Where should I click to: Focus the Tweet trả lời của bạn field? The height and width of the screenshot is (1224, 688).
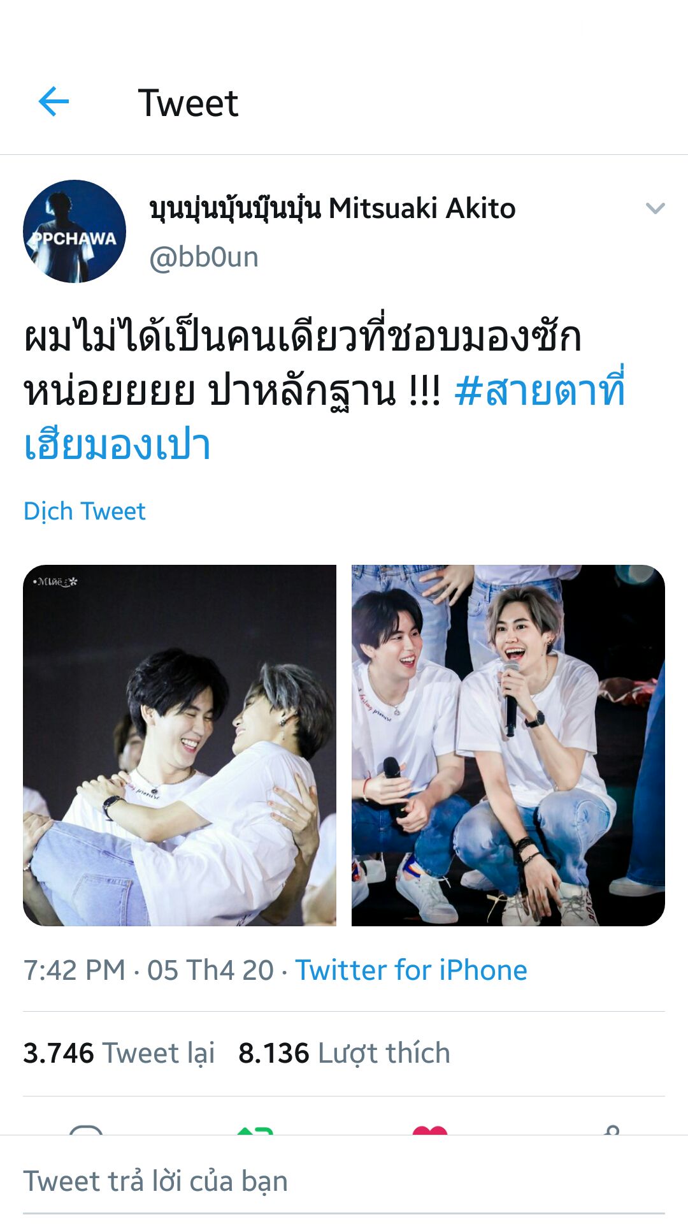(344, 1181)
